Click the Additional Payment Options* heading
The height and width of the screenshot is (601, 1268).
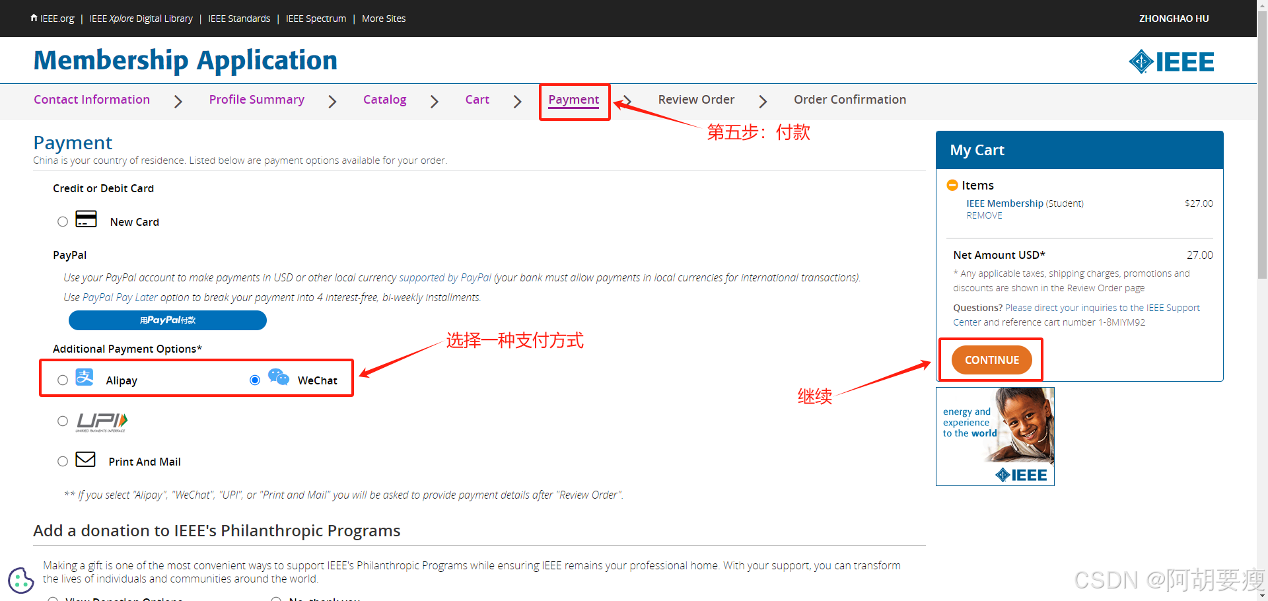(127, 349)
